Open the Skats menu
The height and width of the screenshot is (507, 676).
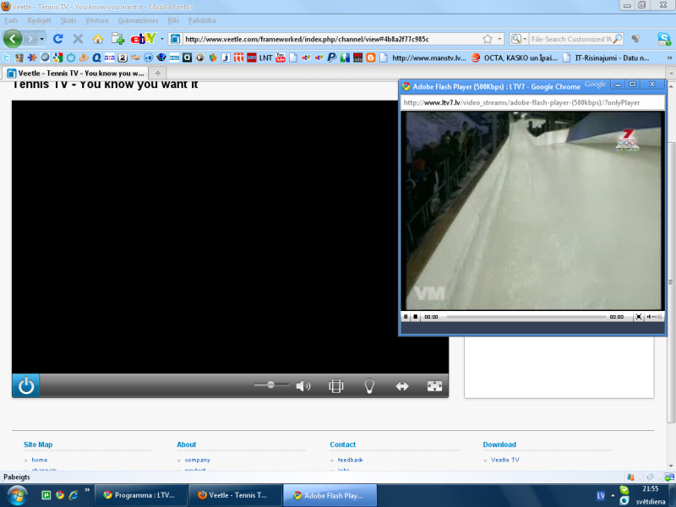[x=68, y=20]
